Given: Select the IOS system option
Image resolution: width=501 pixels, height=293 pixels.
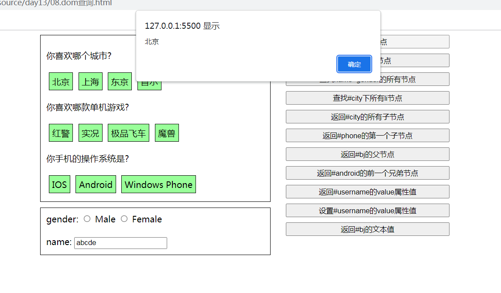Looking at the screenshot, I should pos(59,184).
